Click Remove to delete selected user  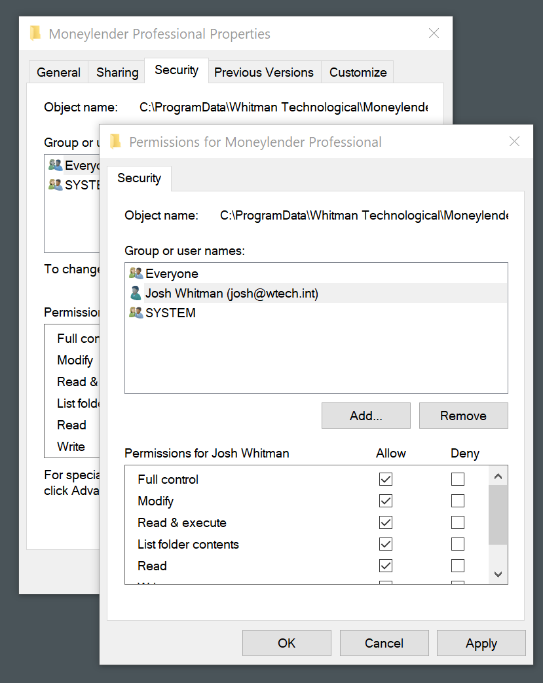click(x=463, y=416)
